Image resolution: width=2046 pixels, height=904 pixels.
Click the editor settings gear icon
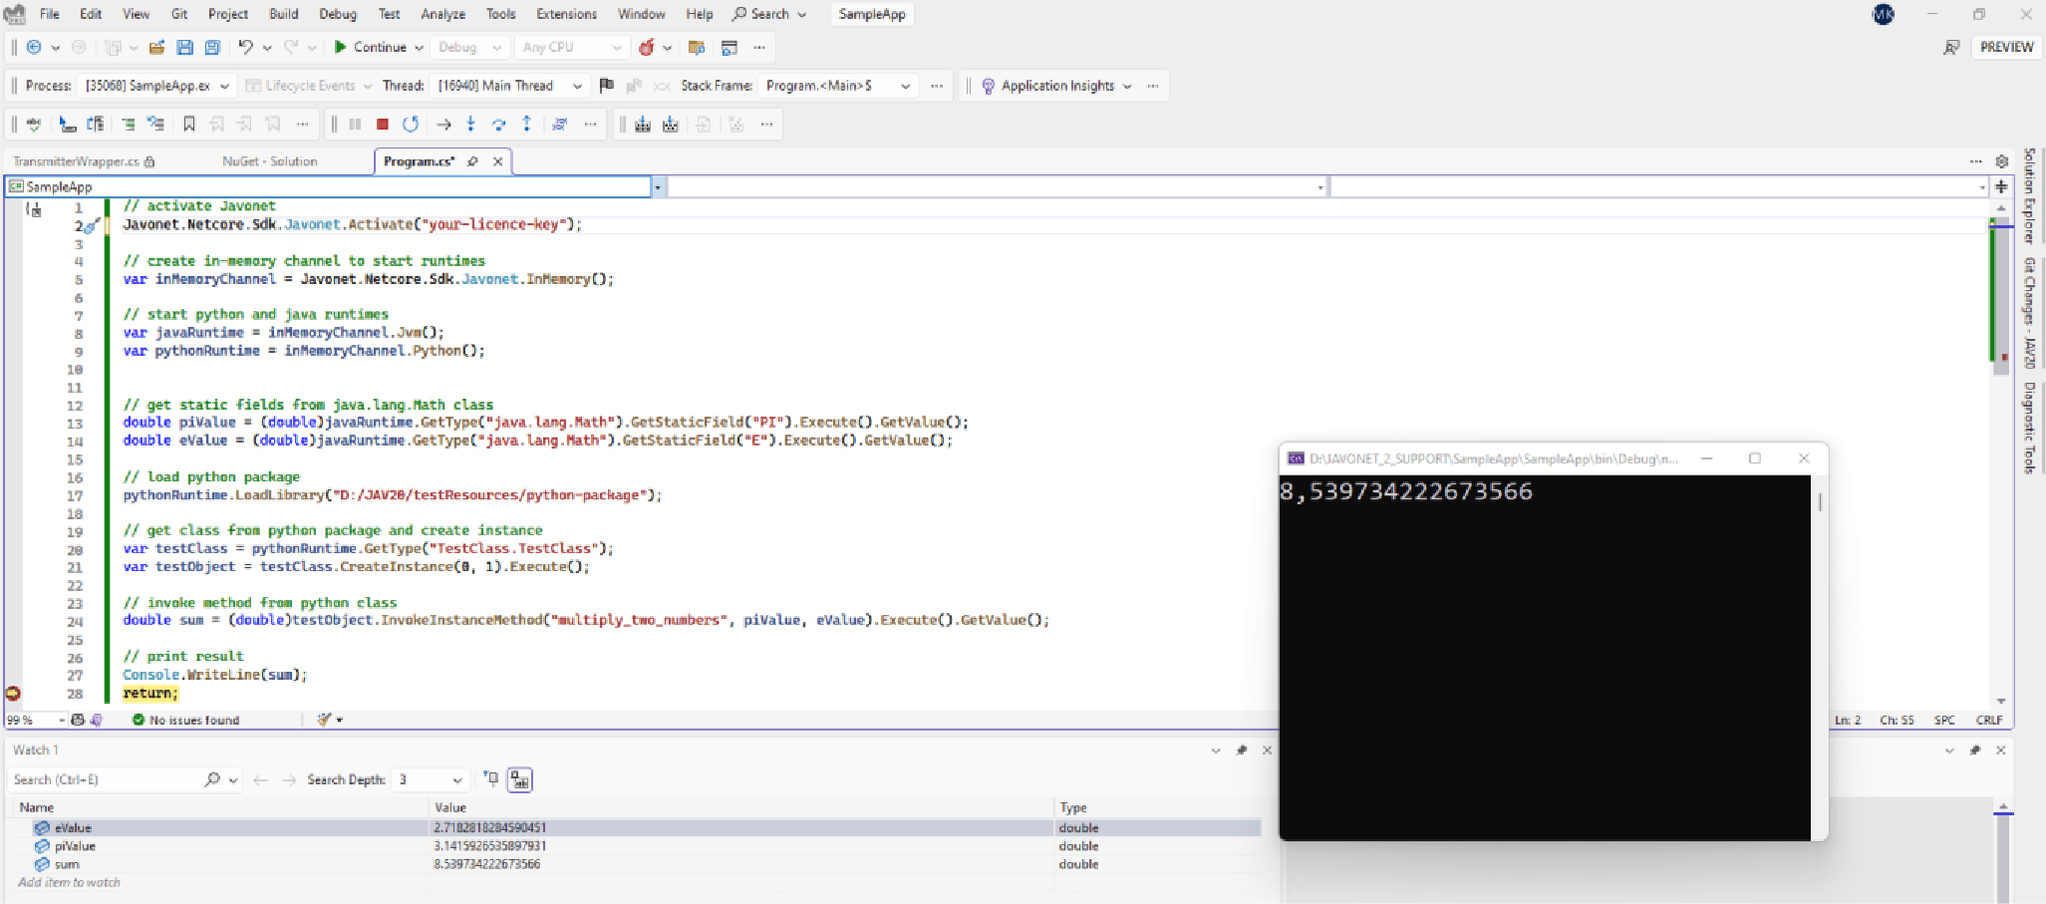pos(2001,161)
